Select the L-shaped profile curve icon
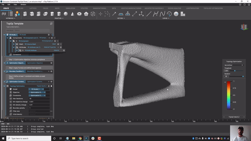Screen dimensions: 251x141 183,14
